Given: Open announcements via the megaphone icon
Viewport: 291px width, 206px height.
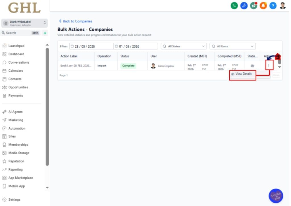Looking at the screenshot, I should click(x=253, y=5).
